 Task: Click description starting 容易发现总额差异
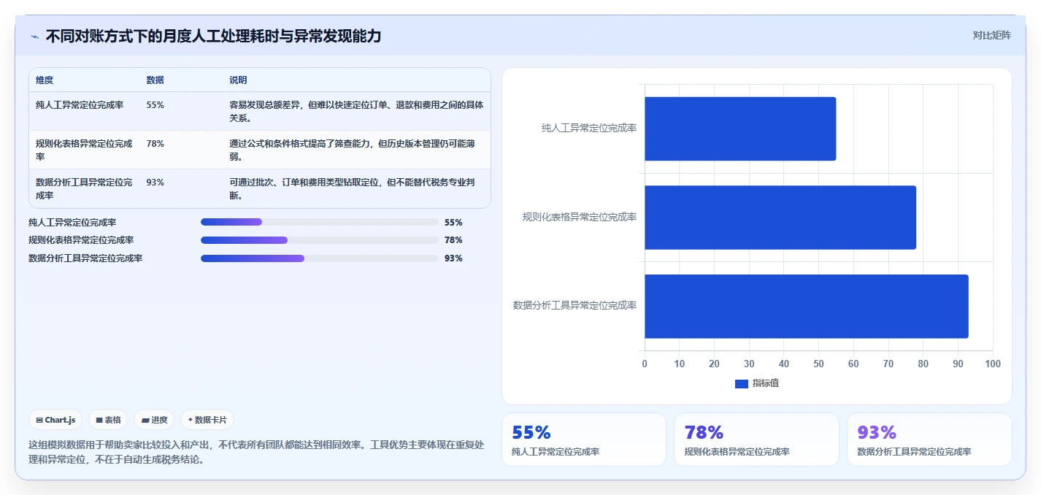click(356, 111)
